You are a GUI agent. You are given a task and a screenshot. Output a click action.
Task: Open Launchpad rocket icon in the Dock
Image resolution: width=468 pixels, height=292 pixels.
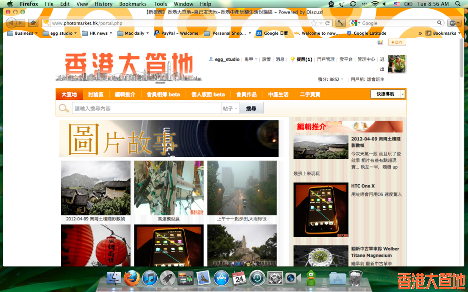(167, 278)
